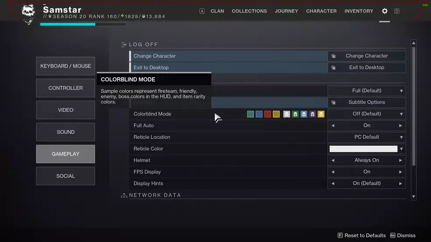Screen dimensions: 431x242
Task: Select the Colorblind Mode row label
Action: point(152,114)
